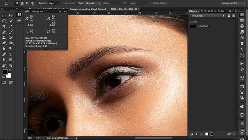The width and height of the screenshot is (248, 140).
Task: Open the Histogram panel icon in dock
Action: (x=19, y=21)
